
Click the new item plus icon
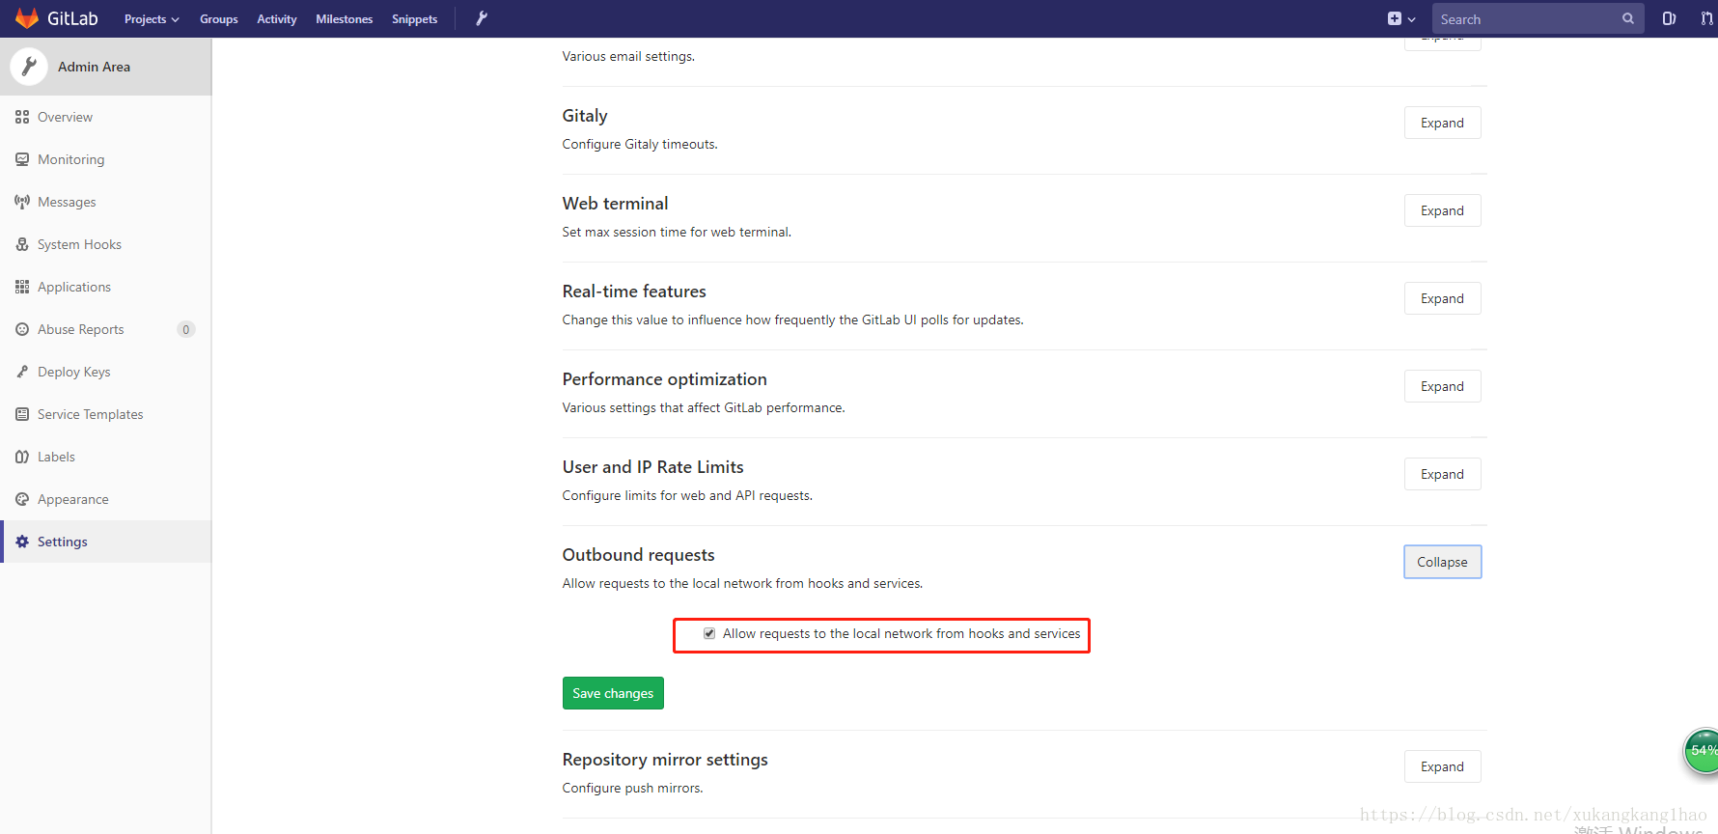point(1395,18)
